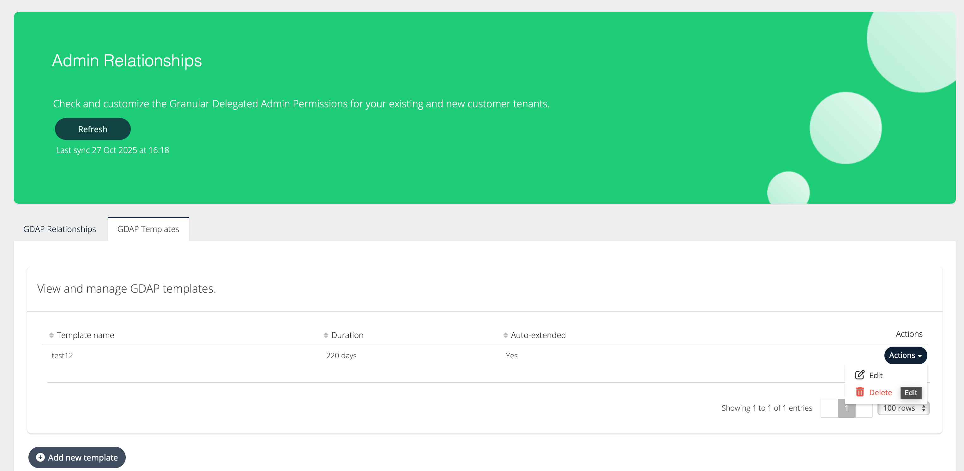Click the 220 days duration cell
964x471 pixels.
tap(341, 355)
